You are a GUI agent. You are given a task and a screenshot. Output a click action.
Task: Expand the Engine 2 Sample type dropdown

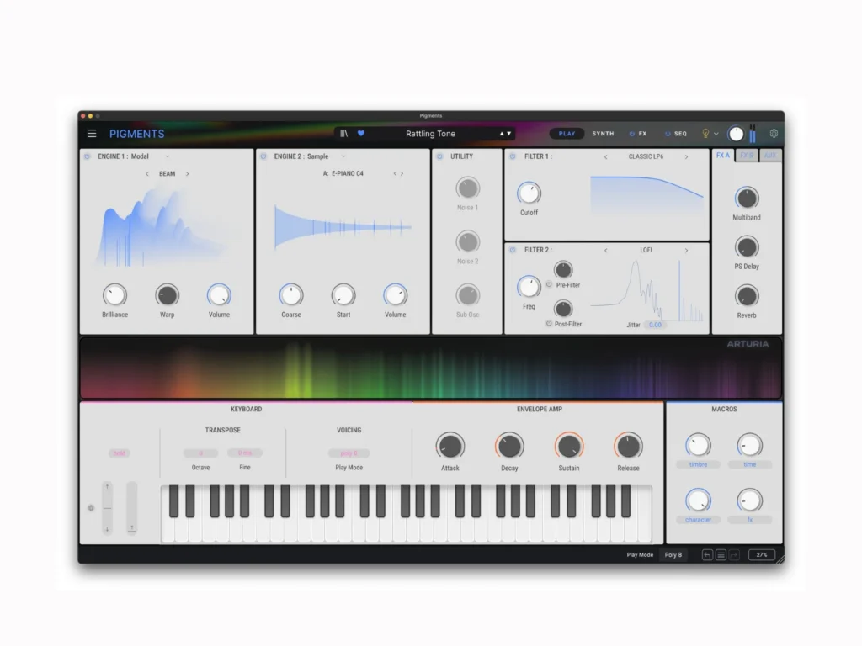(x=343, y=156)
